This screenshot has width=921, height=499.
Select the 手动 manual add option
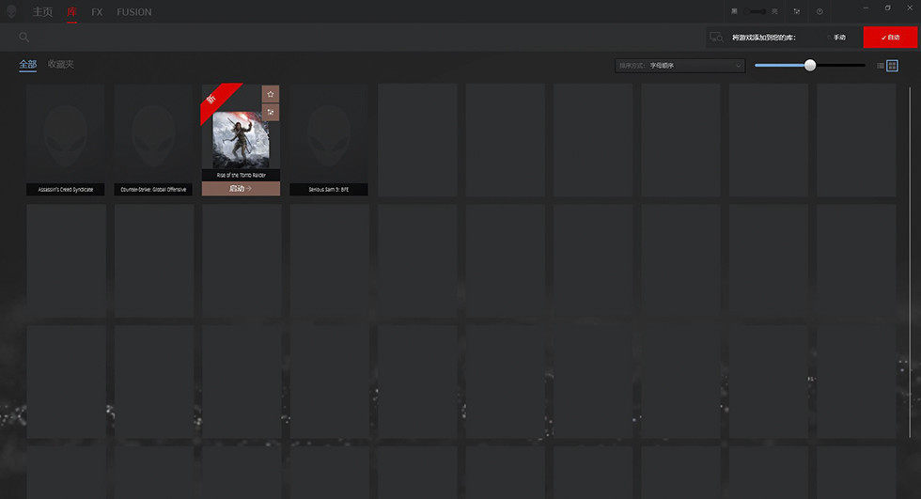[x=837, y=38]
